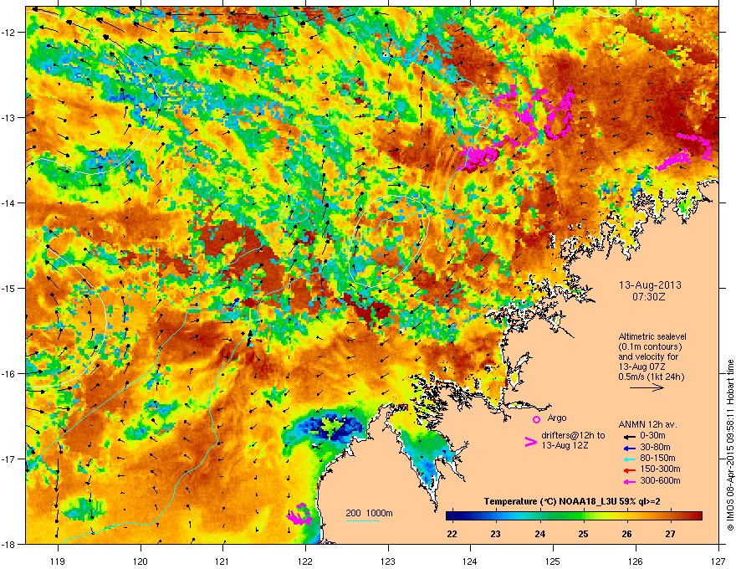The width and height of the screenshot is (736, 569).
Task: Click the '22' colorbar tick label
Action: 452,534
